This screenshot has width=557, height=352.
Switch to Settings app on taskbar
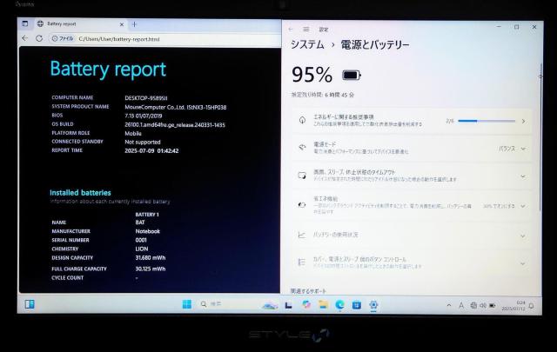tap(373, 305)
